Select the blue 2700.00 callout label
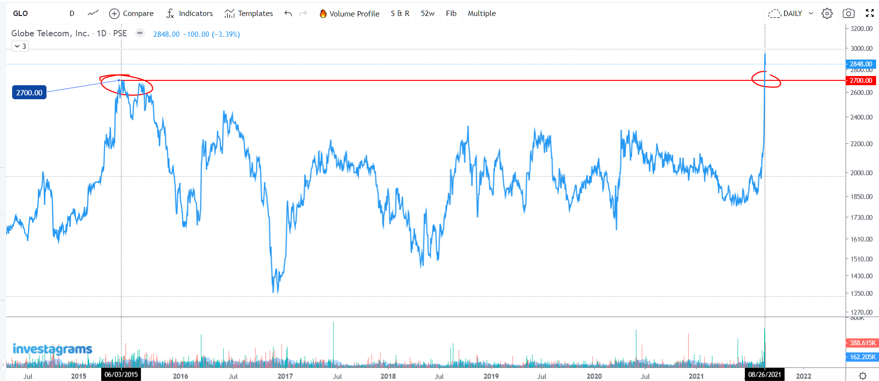879x381 pixels. (x=29, y=92)
